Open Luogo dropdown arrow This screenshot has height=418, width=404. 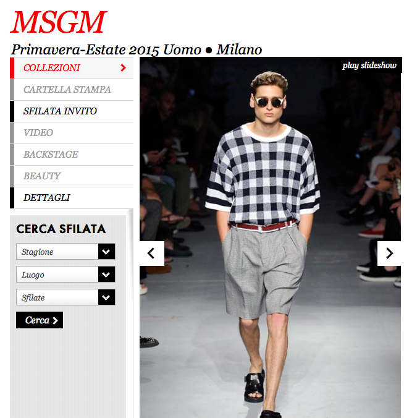106,275
